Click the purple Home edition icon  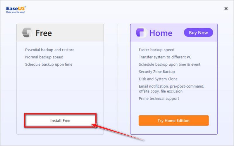(x=142, y=33)
